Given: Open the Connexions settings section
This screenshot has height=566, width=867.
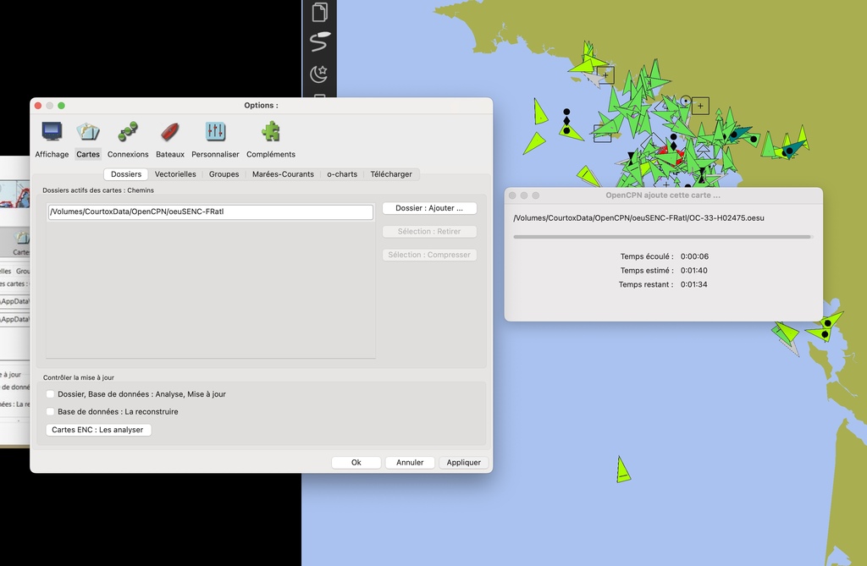Looking at the screenshot, I should point(128,132).
